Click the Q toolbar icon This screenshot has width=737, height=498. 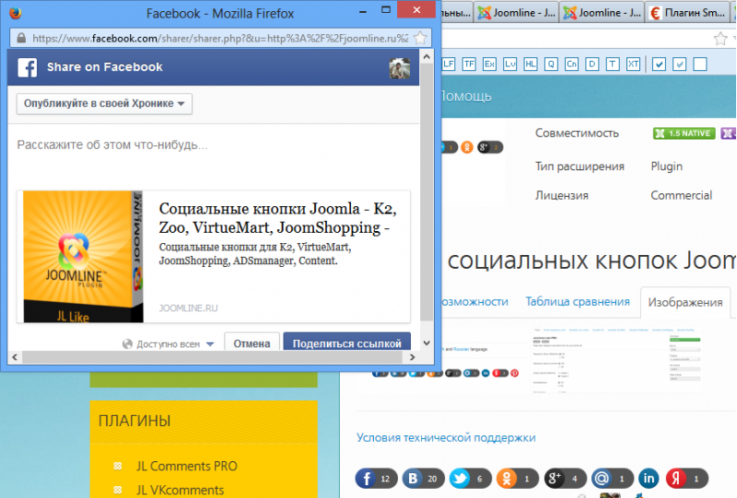551,64
